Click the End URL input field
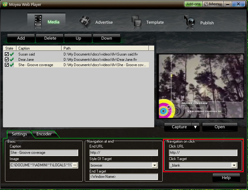Screen dimensions: 248x190 tap(123, 153)
